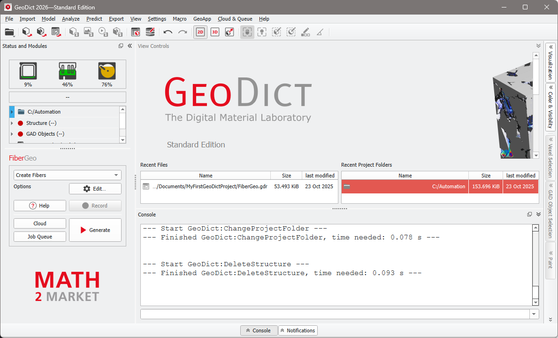Click the redo arrow icon
558x338 pixels.
[x=183, y=32]
